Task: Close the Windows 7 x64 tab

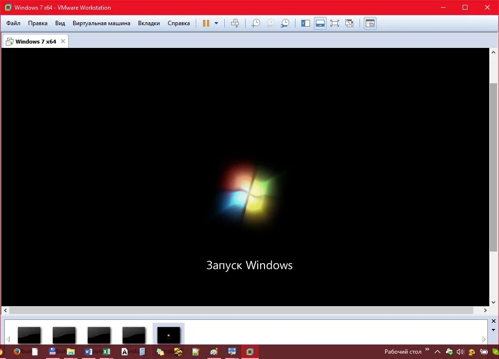Action: tap(63, 41)
